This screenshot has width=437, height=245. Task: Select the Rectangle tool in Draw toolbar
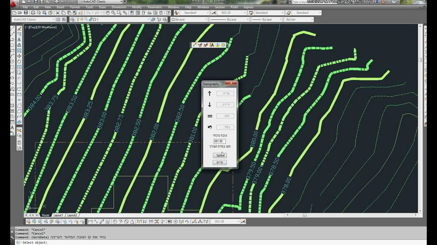click(12, 50)
